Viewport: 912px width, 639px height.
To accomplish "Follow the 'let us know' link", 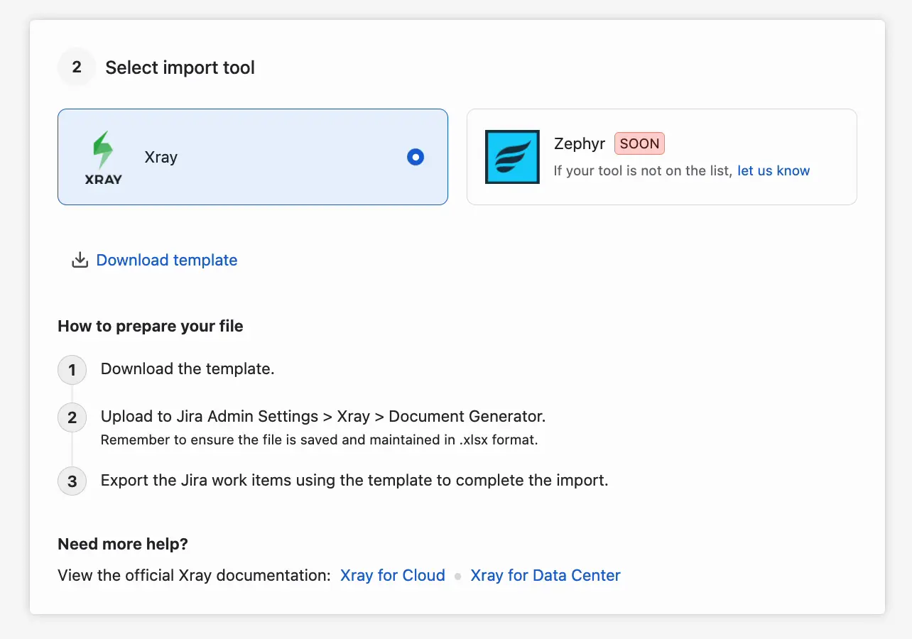I will 773,170.
